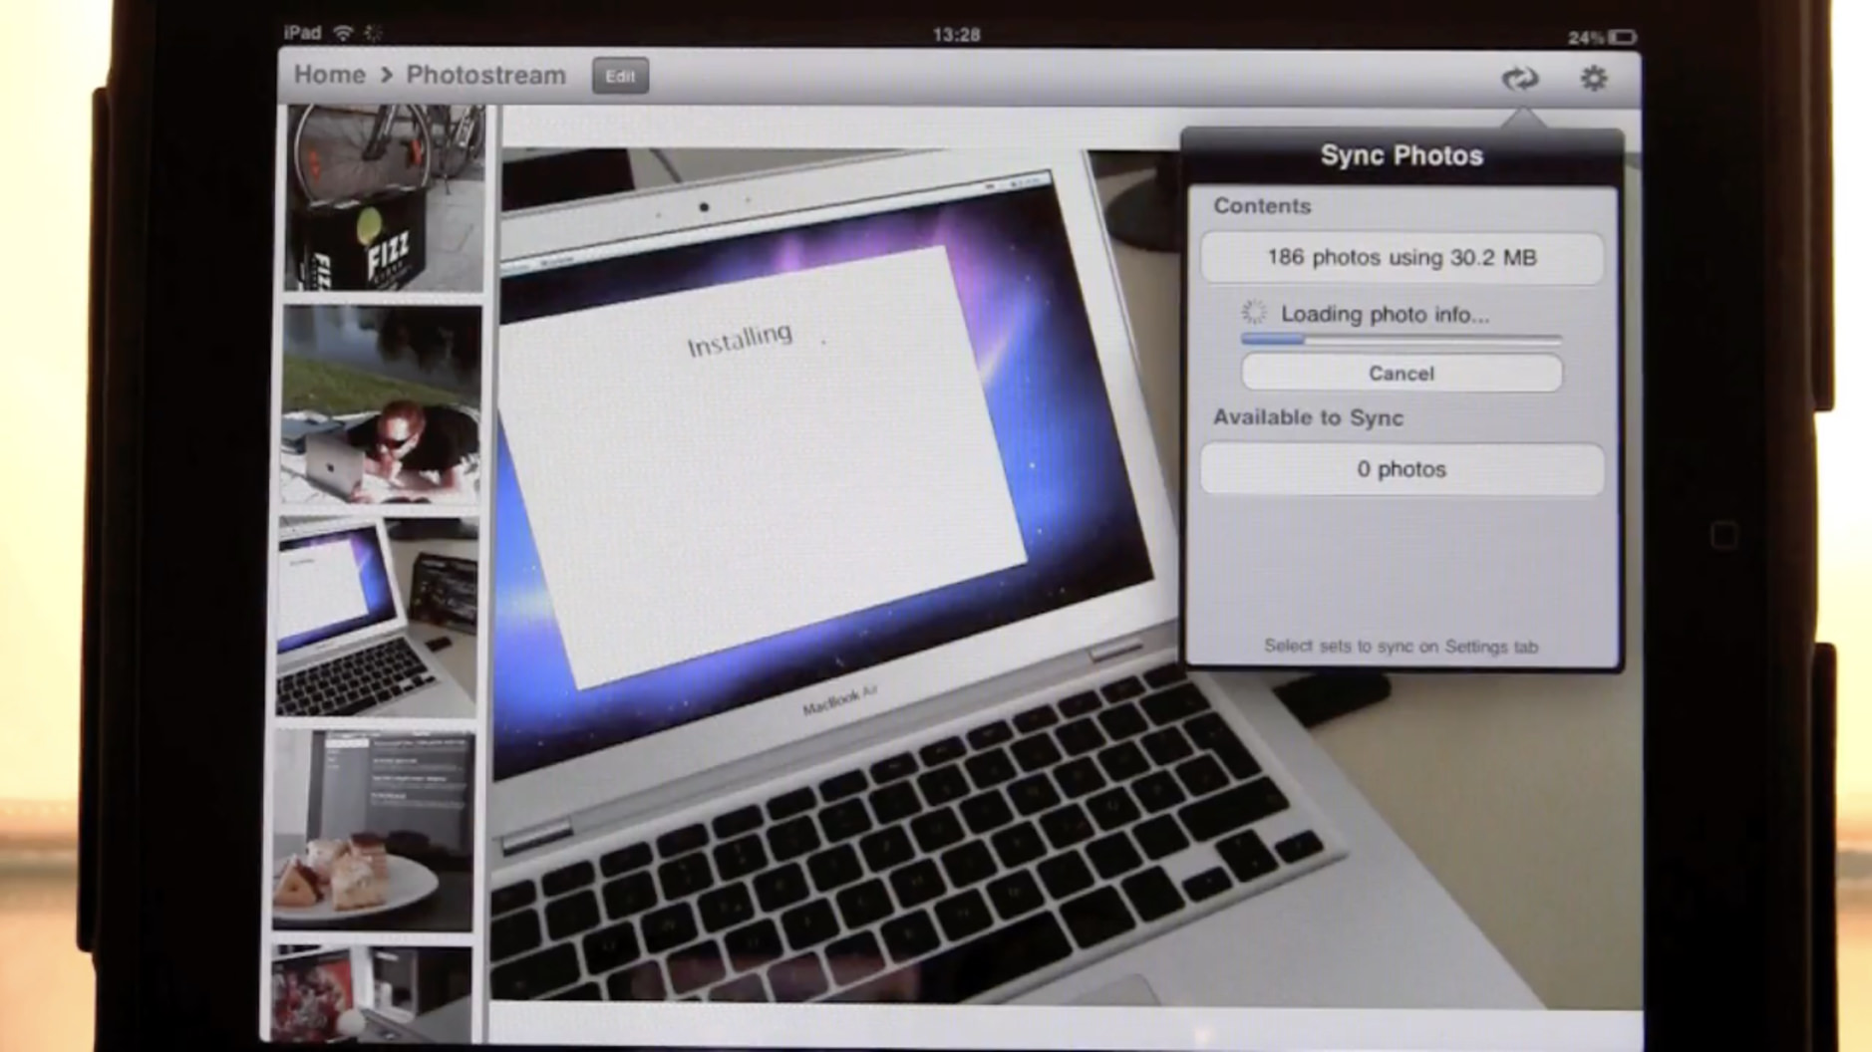1872x1052 pixels.
Task: Open the woman with sunglasses thumbnail
Action: point(381,404)
